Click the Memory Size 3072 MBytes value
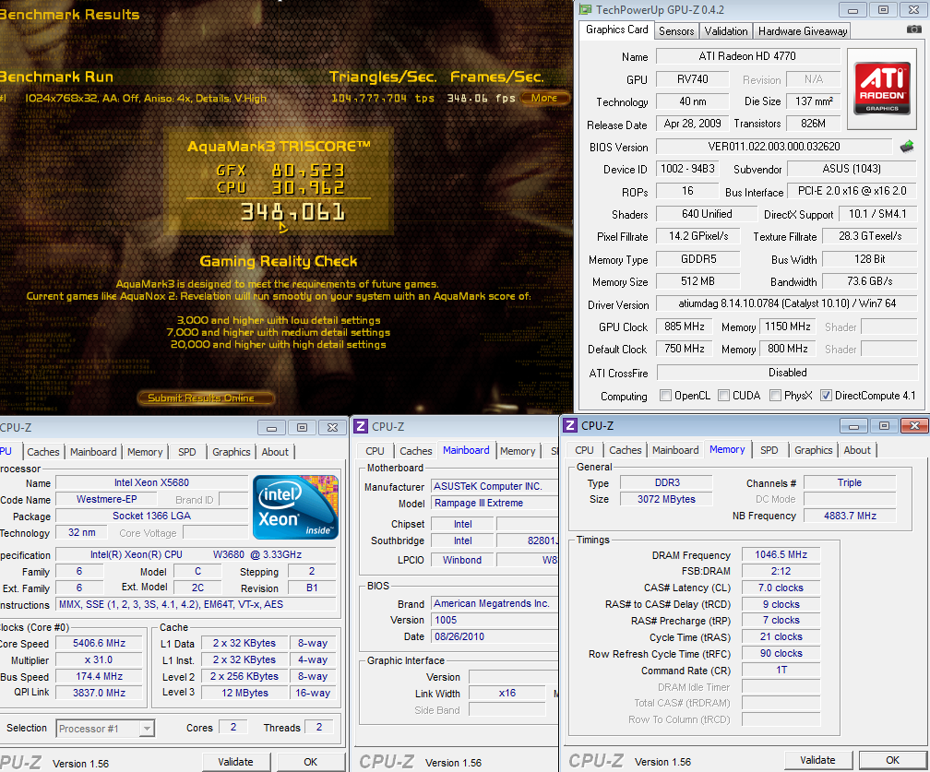 [666, 499]
